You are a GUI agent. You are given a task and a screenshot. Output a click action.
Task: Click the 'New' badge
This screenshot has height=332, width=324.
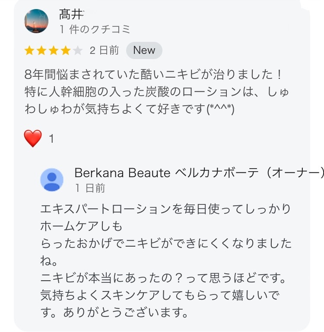click(x=144, y=50)
